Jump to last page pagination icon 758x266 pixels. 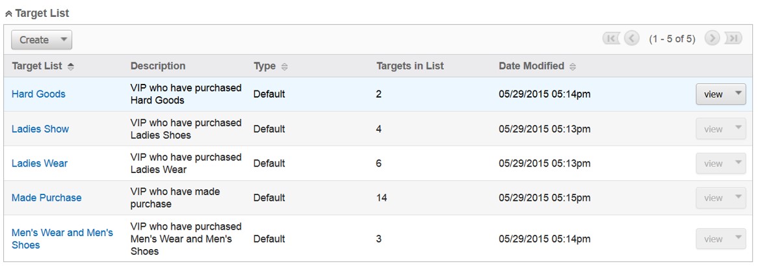pyautogui.click(x=733, y=38)
